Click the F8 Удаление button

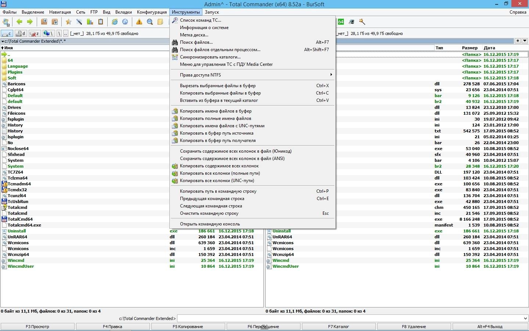[x=414, y=327]
